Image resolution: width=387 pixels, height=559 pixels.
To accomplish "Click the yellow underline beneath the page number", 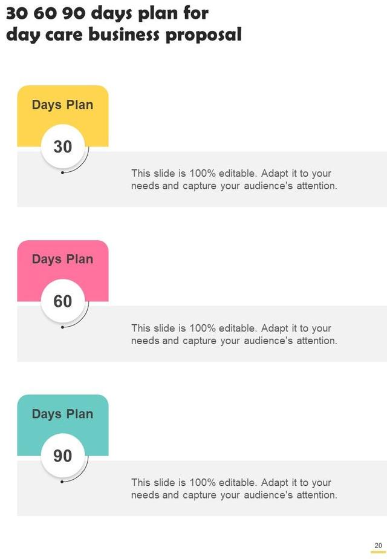I will [378, 551].
